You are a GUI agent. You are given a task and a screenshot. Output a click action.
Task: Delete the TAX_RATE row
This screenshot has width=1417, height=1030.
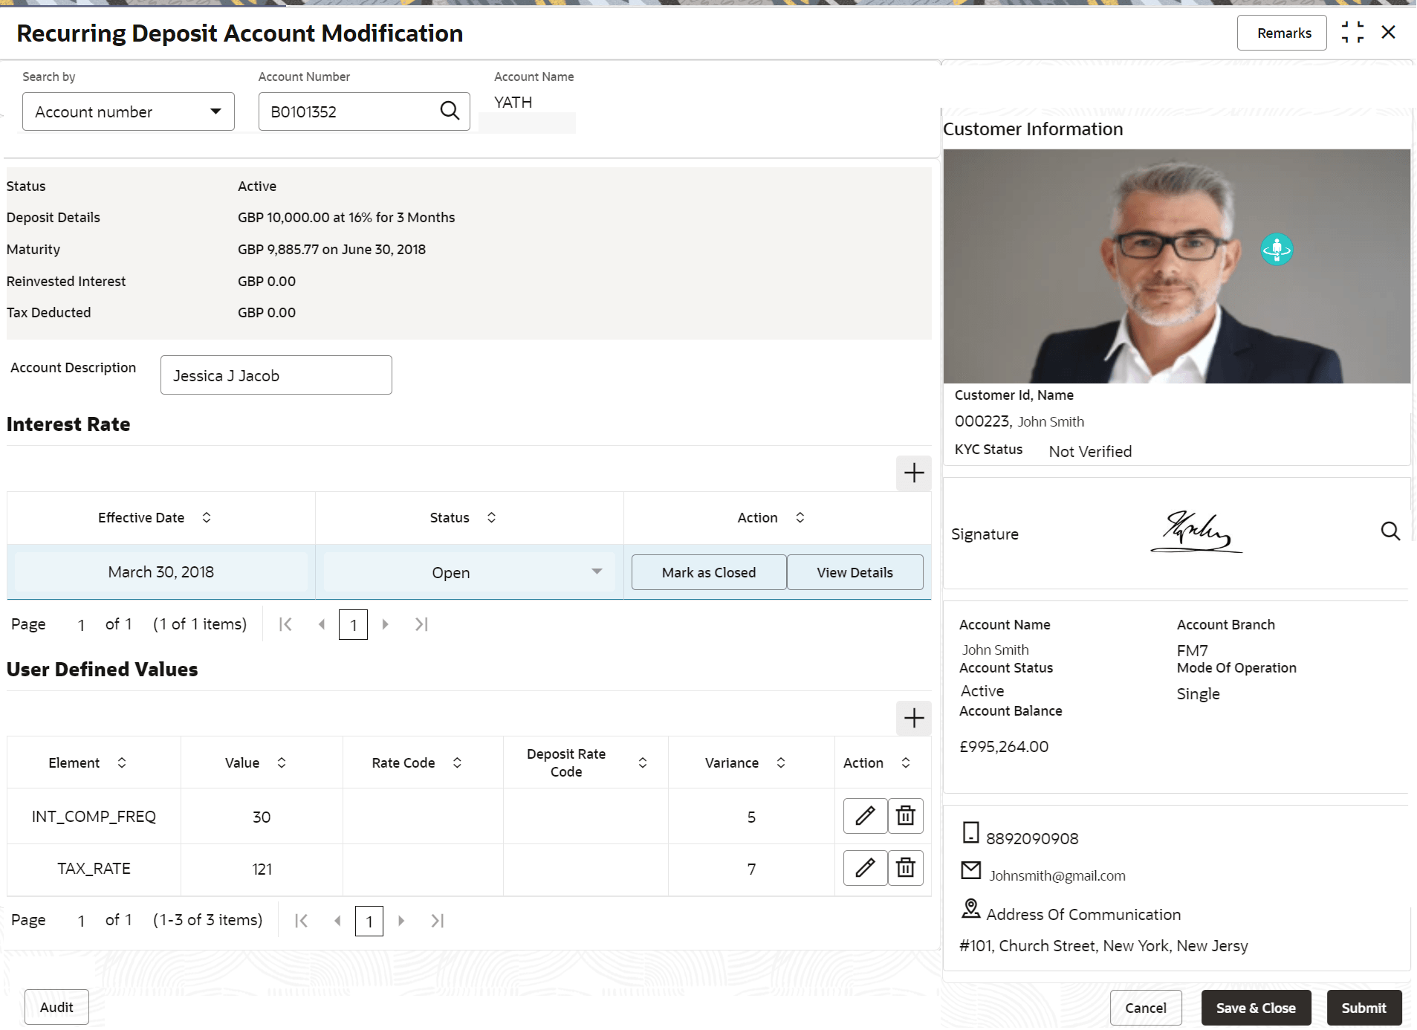(905, 868)
